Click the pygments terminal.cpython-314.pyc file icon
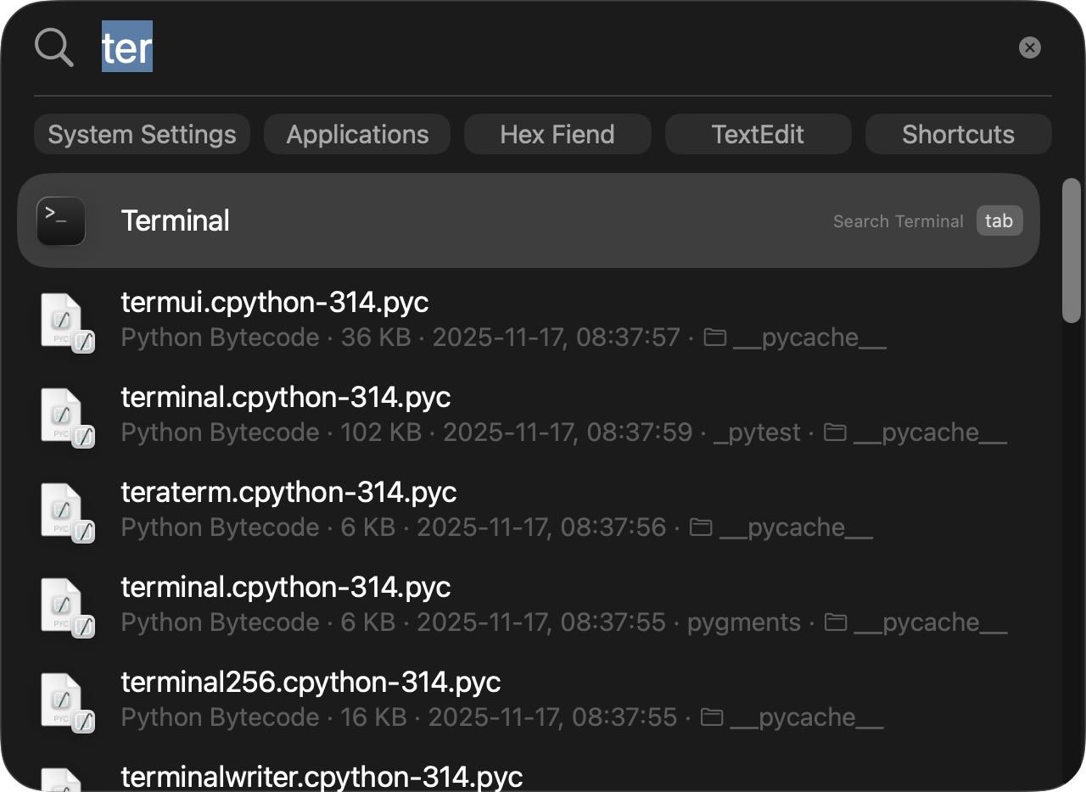The width and height of the screenshot is (1086, 792). (x=64, y=605)
